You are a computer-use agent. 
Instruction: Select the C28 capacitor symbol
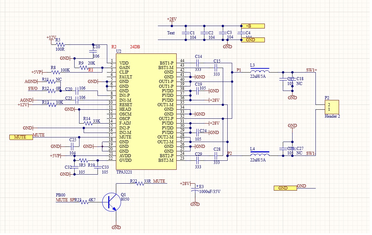216,156
